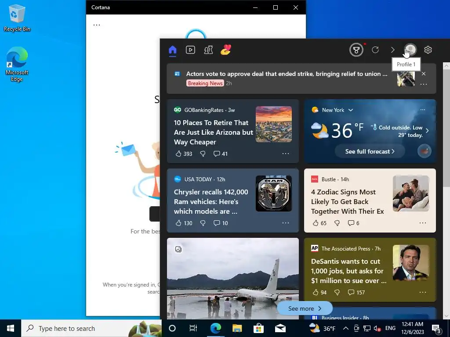Open the Windows Start menu
This screenshot has height=337, width=450.
pyautogui.click(x=11, y=328)
